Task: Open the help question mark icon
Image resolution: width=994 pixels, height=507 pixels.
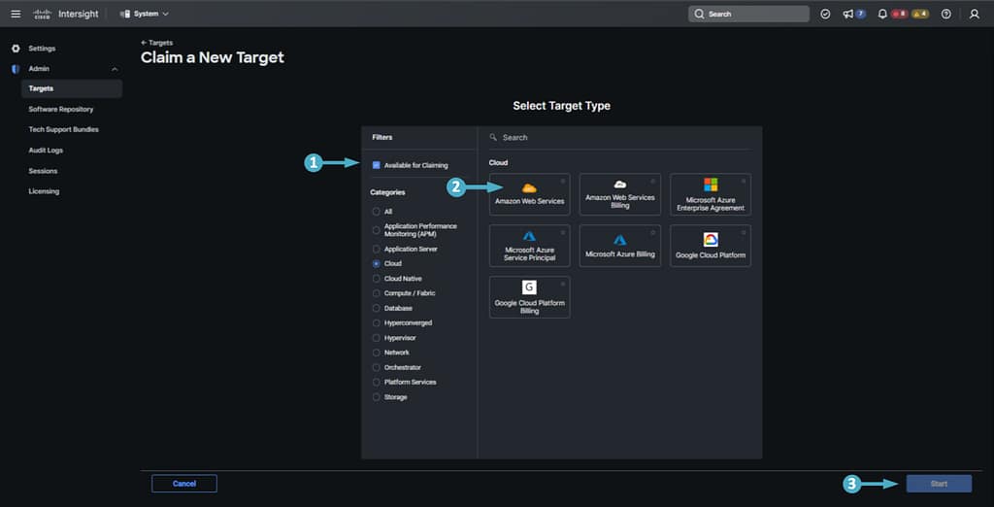Action: (x=946, y=14)
